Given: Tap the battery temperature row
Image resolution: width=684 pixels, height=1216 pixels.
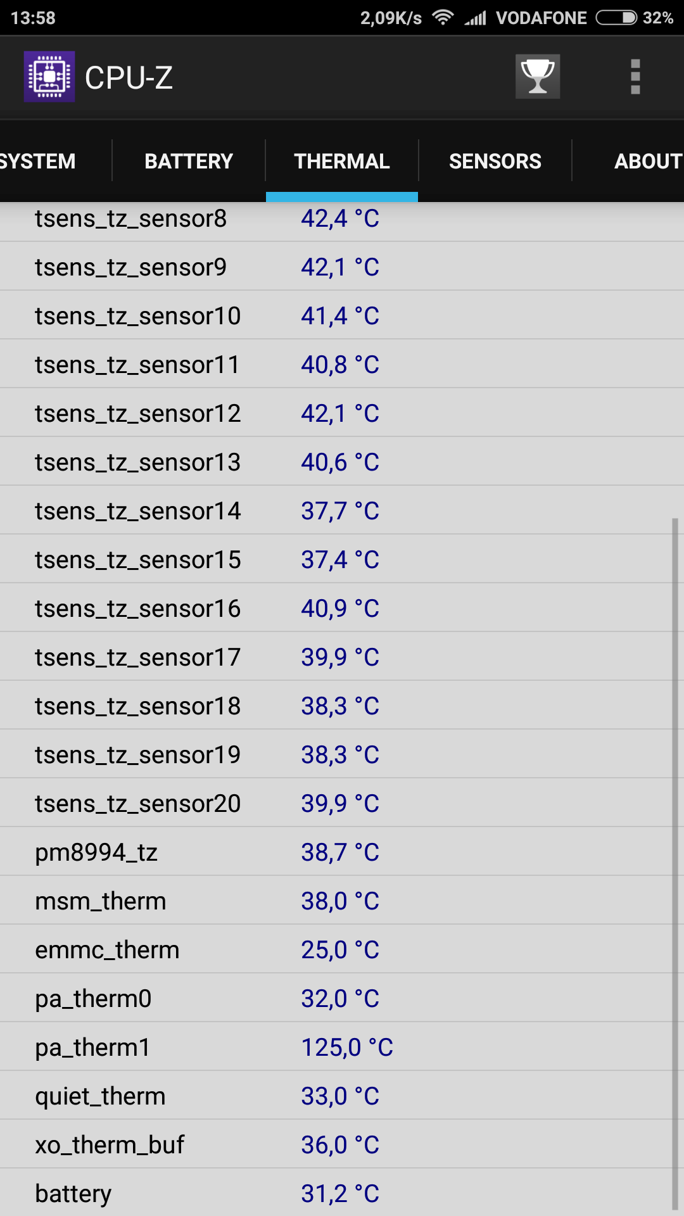Looking at the screenshot, I should [x=336, y=1193].
